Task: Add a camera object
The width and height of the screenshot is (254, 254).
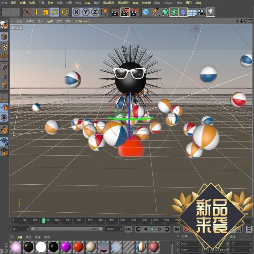Action: coord(201,12)
